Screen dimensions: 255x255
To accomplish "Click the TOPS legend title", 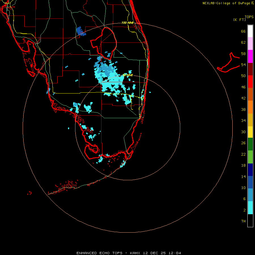I will 249,17.
